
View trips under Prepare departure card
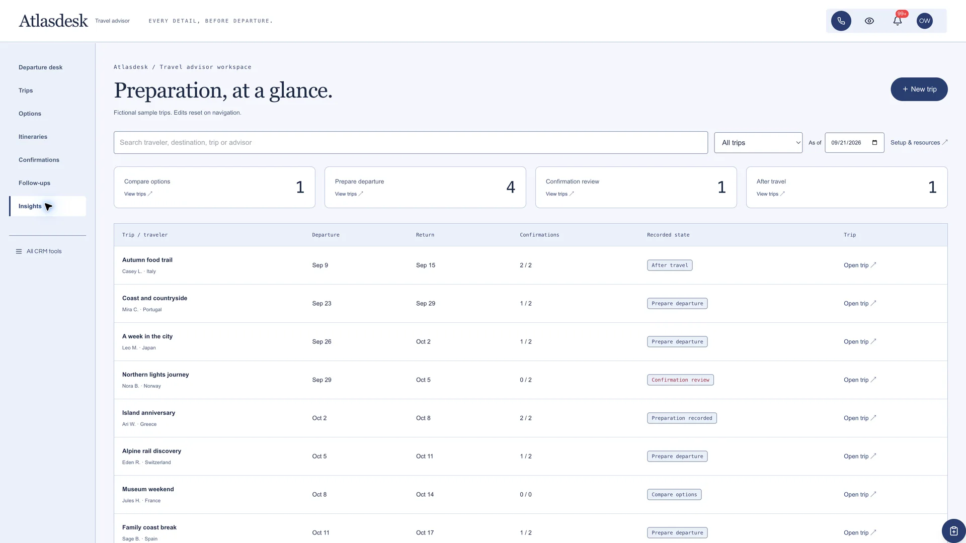(349, 194)
